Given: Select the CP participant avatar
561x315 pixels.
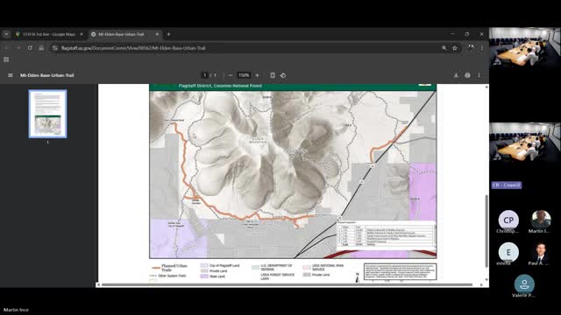Looking at the screenshot, I should [x=508, y=220].
